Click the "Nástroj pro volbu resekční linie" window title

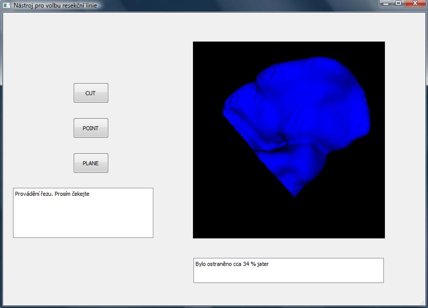pyautogui.click(x=55, y=5)
